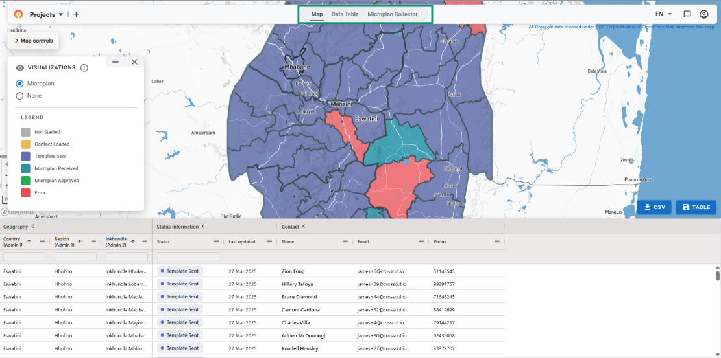The image size is (721, 358).
Task: Collapse the Contact column group
Action: click(x=304, y=227)
